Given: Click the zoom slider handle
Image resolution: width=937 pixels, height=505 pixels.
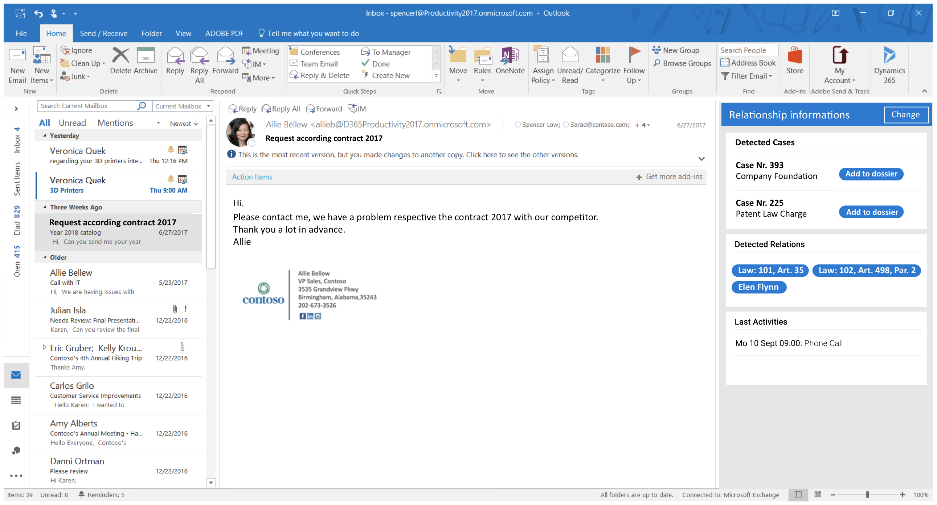Looking at the screenshot, I should (868, 494).
